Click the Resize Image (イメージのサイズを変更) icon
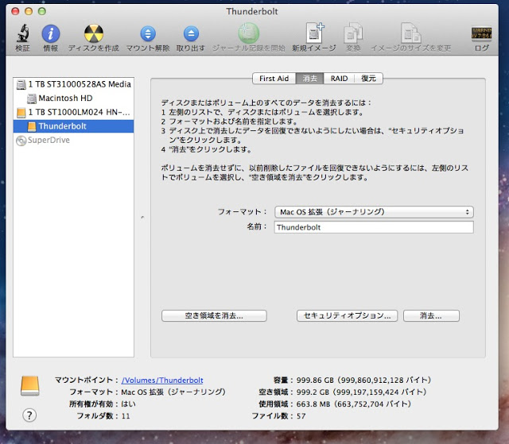Viewport: 509px width, 444px height. click(x=410, y=33)
